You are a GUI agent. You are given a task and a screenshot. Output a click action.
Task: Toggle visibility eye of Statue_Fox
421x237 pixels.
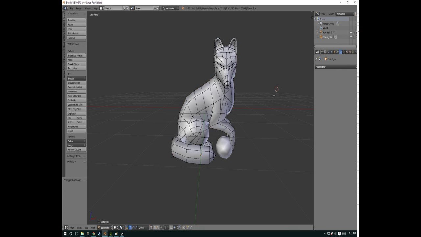[x=351, y=37]
